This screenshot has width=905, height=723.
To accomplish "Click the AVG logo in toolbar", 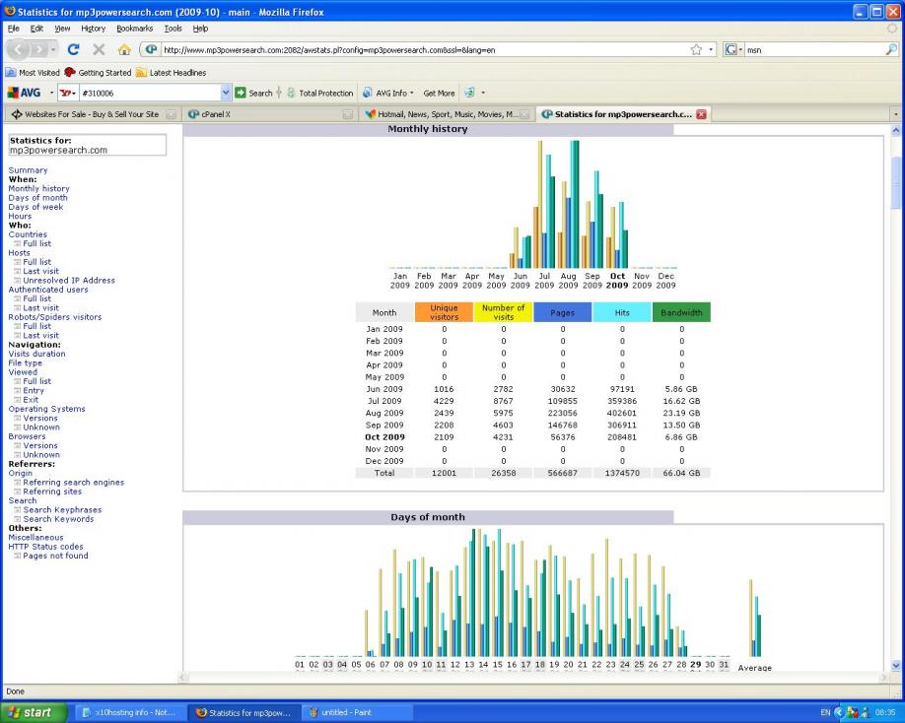I will click(22, 94).
